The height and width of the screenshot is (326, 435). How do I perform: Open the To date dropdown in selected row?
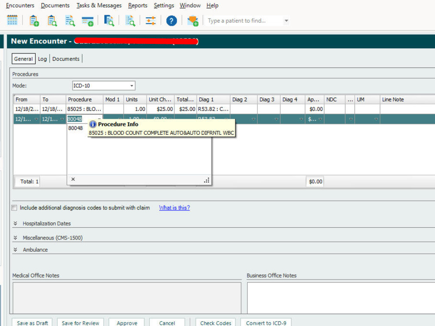click(62, 119)
